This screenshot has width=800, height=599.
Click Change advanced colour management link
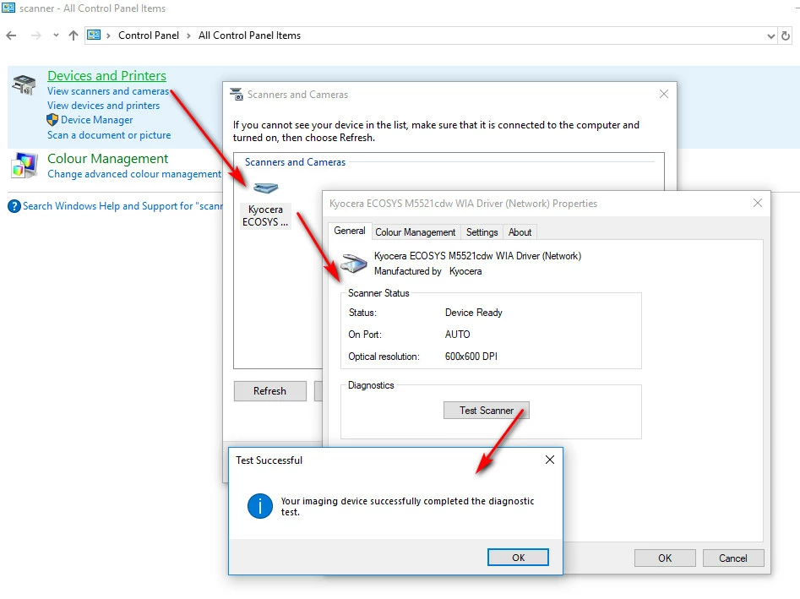tap(134, 174)
